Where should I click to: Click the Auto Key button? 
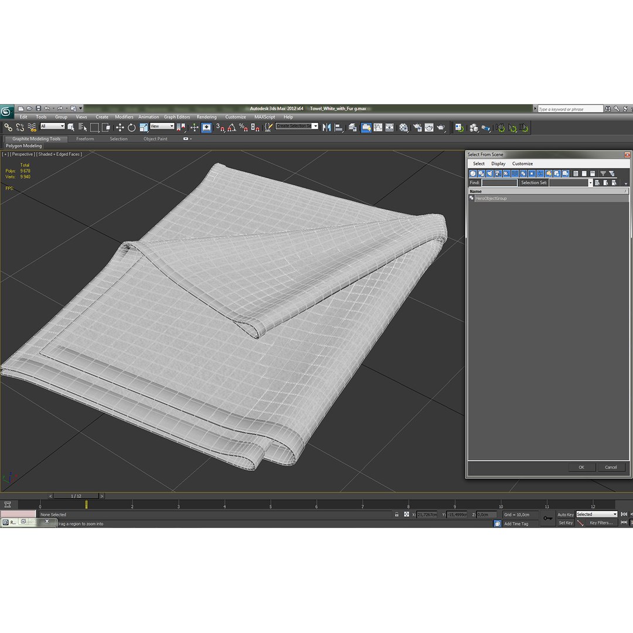point(565,515)
